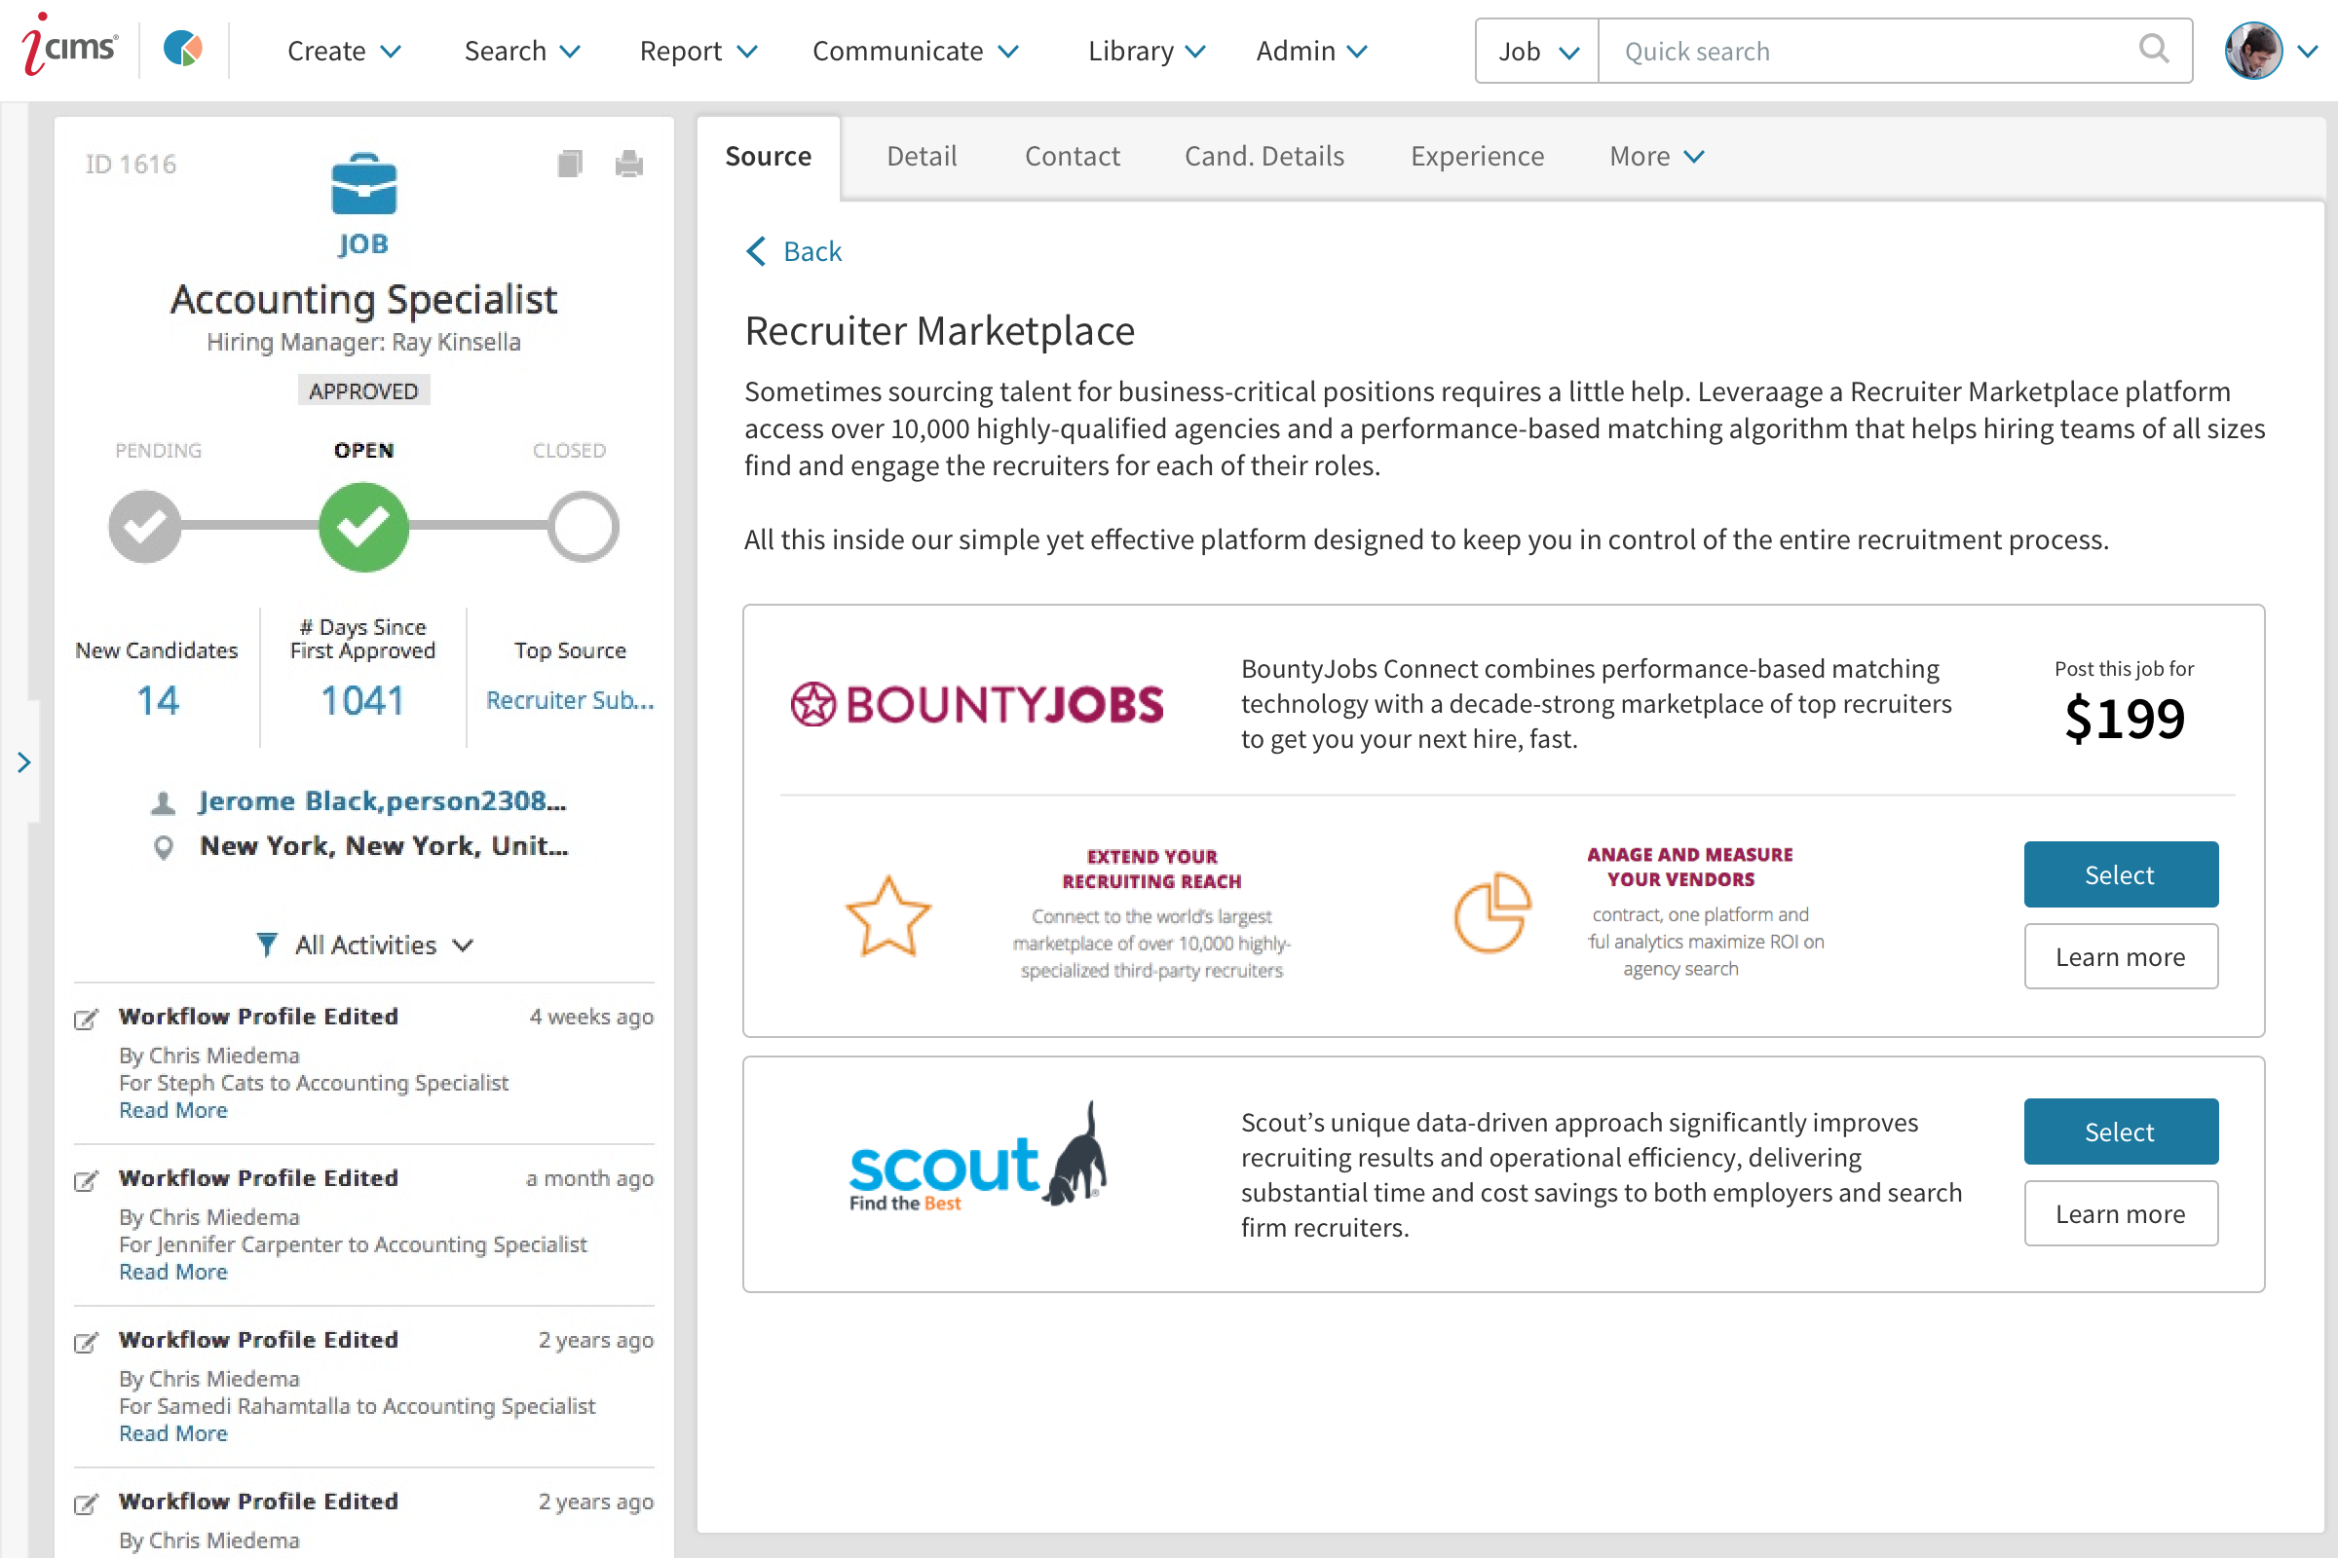
Task: Click the BountyJobs logo
Action: point(976,704)
